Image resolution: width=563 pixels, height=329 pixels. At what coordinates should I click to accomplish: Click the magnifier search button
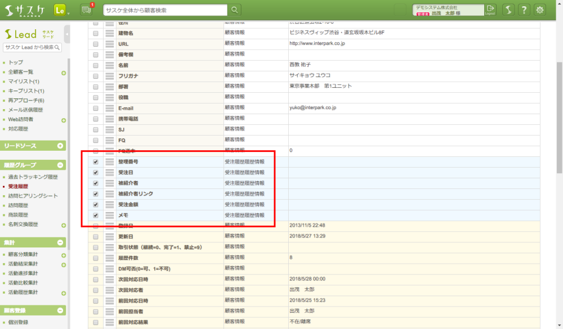pyautogui.click(x=235, y=10)
